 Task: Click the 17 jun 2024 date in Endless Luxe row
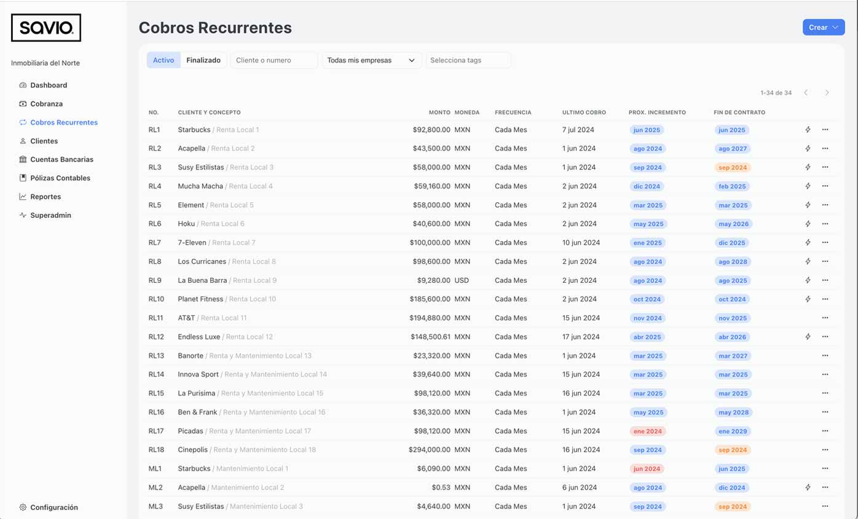581,337
